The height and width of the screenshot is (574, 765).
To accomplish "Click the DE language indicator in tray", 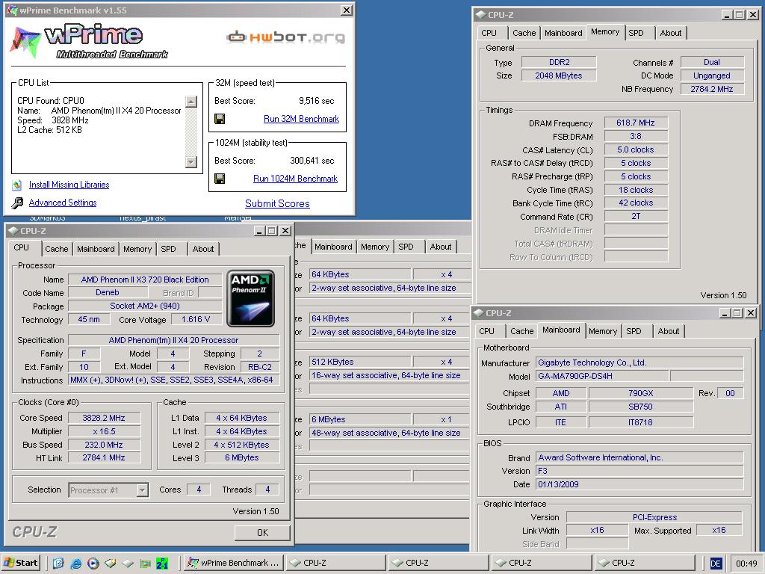I will click(x=715, y=564).
